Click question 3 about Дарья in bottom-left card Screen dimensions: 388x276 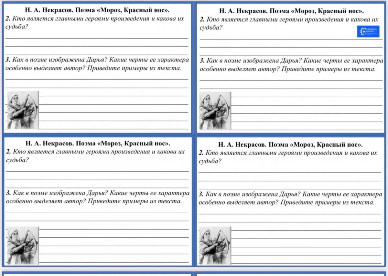[98, 197]
